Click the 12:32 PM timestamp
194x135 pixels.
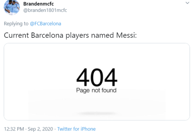coord(14,129)
